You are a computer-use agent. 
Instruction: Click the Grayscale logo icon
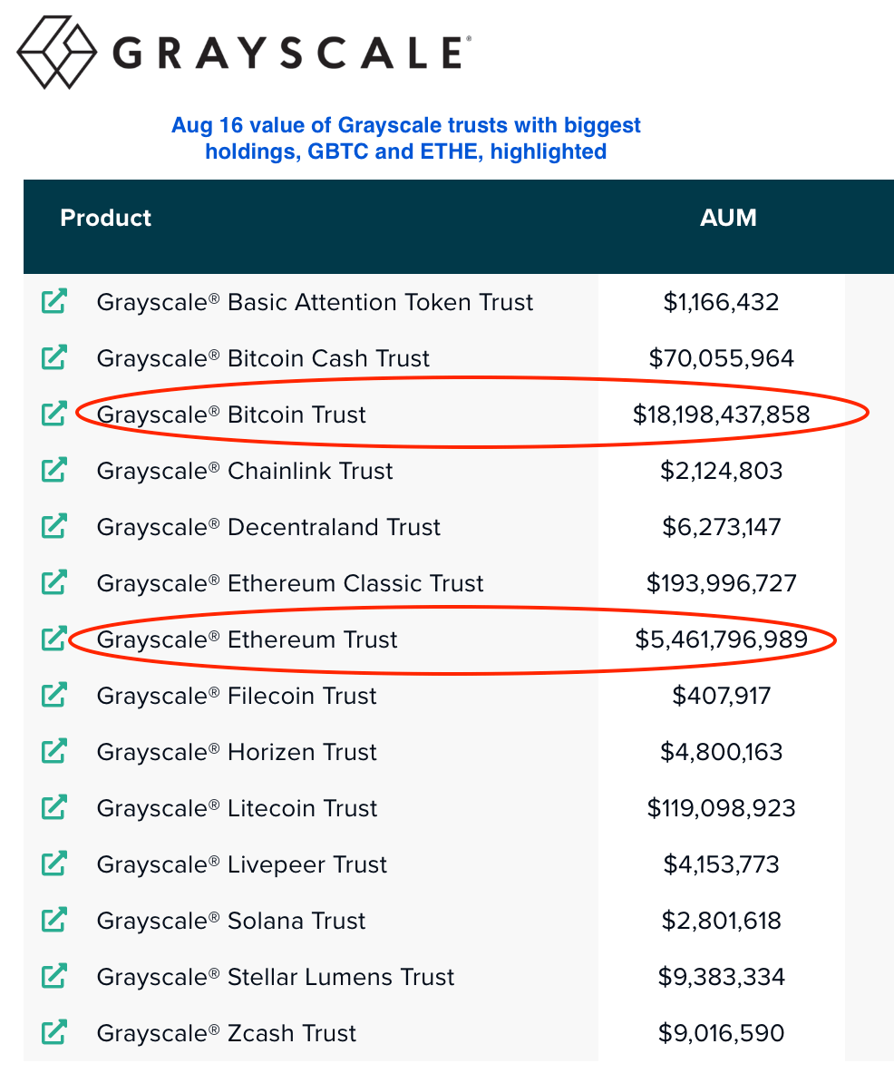[56, 52]
